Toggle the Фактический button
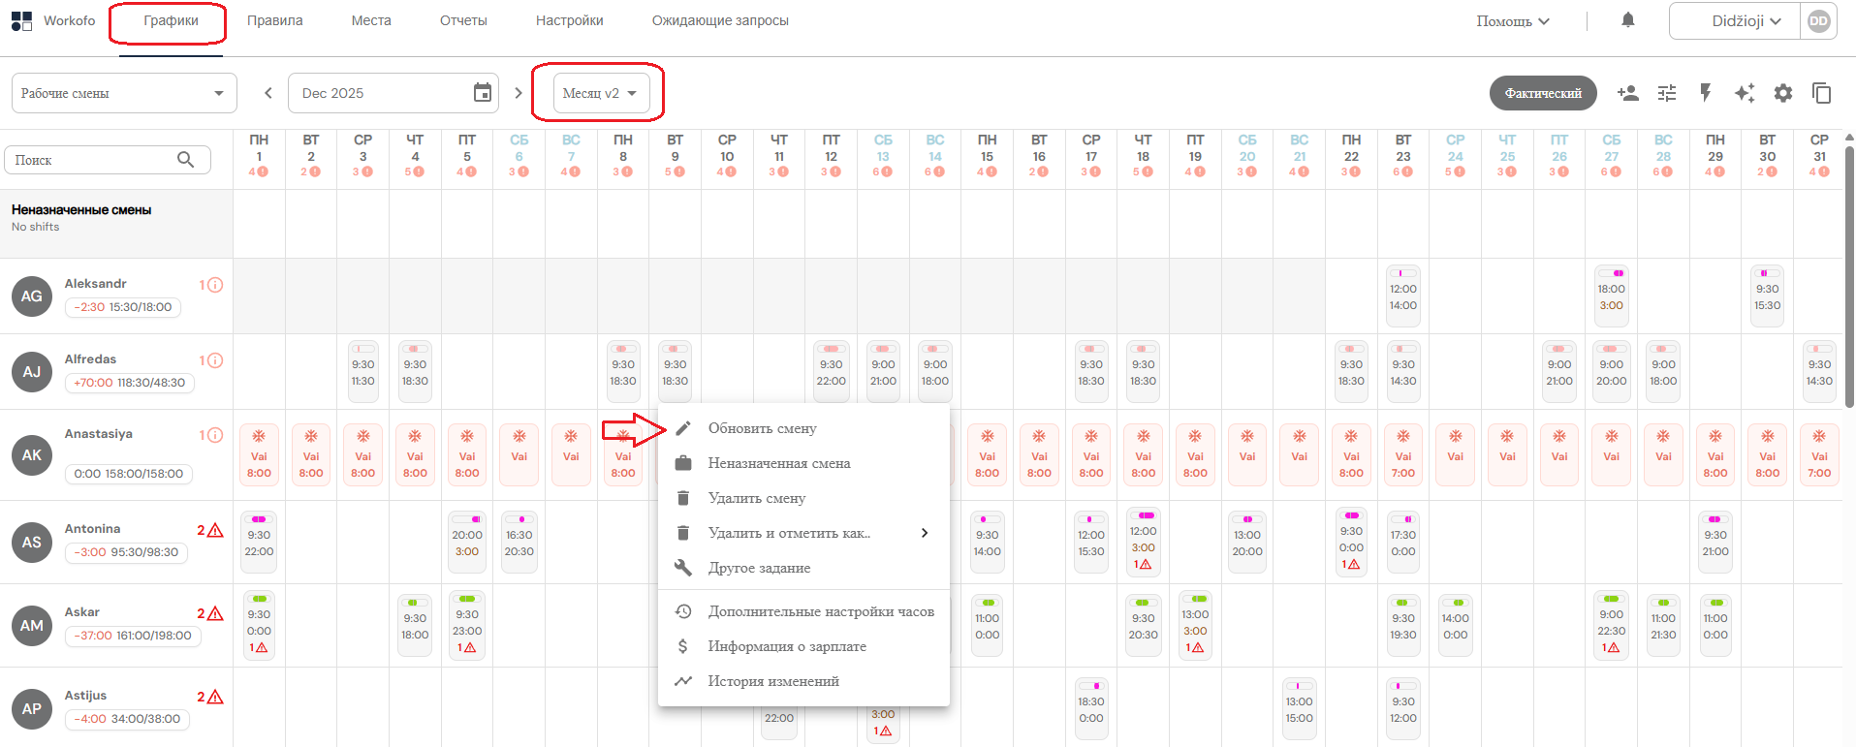1856x747 pixels. click(x=1543, y=93)
